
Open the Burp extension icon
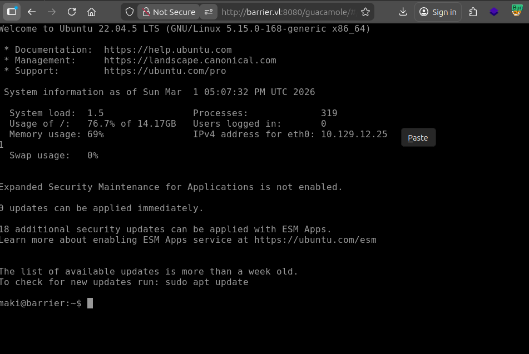tap(517, 12)
